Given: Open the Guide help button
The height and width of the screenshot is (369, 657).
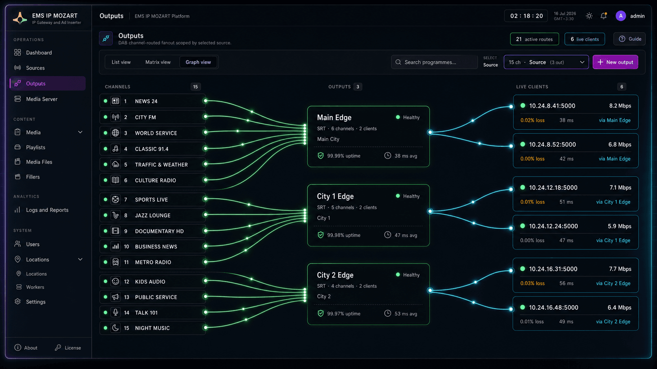Looking at the screenshot, I should (x=629, y=39).
